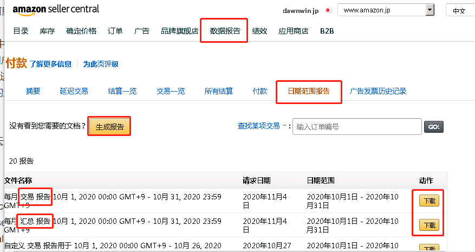
Task: Open the 广告 menu
Action: pyautogui.click(x=142, y=31)
